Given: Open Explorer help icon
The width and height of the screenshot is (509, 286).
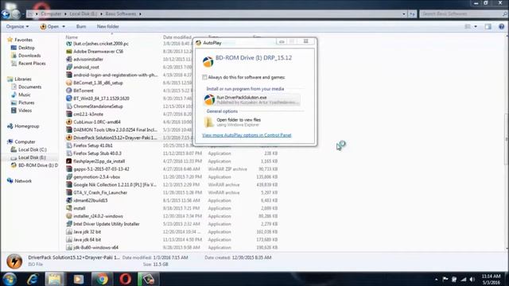Looking at the screenshot, I should point(502,26).
